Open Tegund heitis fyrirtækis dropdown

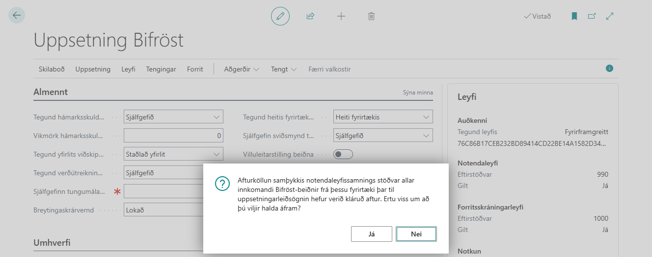(383, 117)
